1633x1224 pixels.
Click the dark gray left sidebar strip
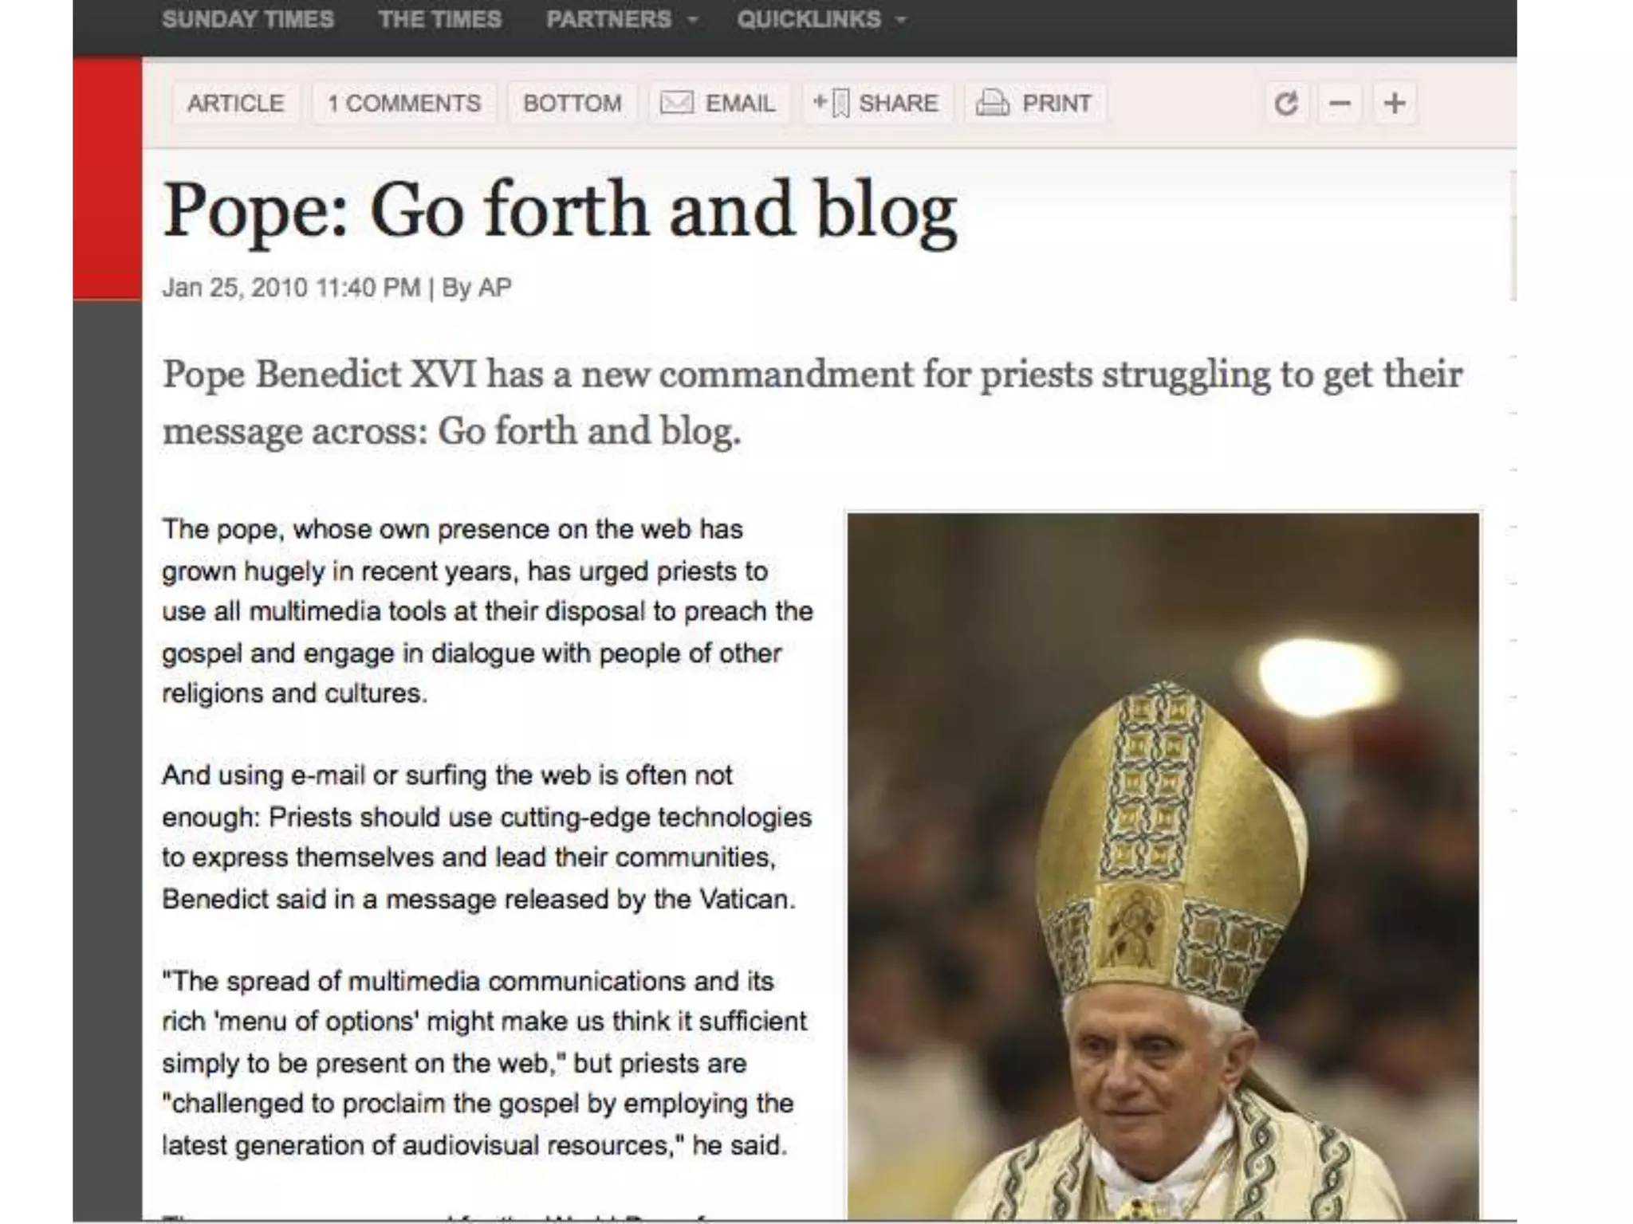click(x=107, y=757)
